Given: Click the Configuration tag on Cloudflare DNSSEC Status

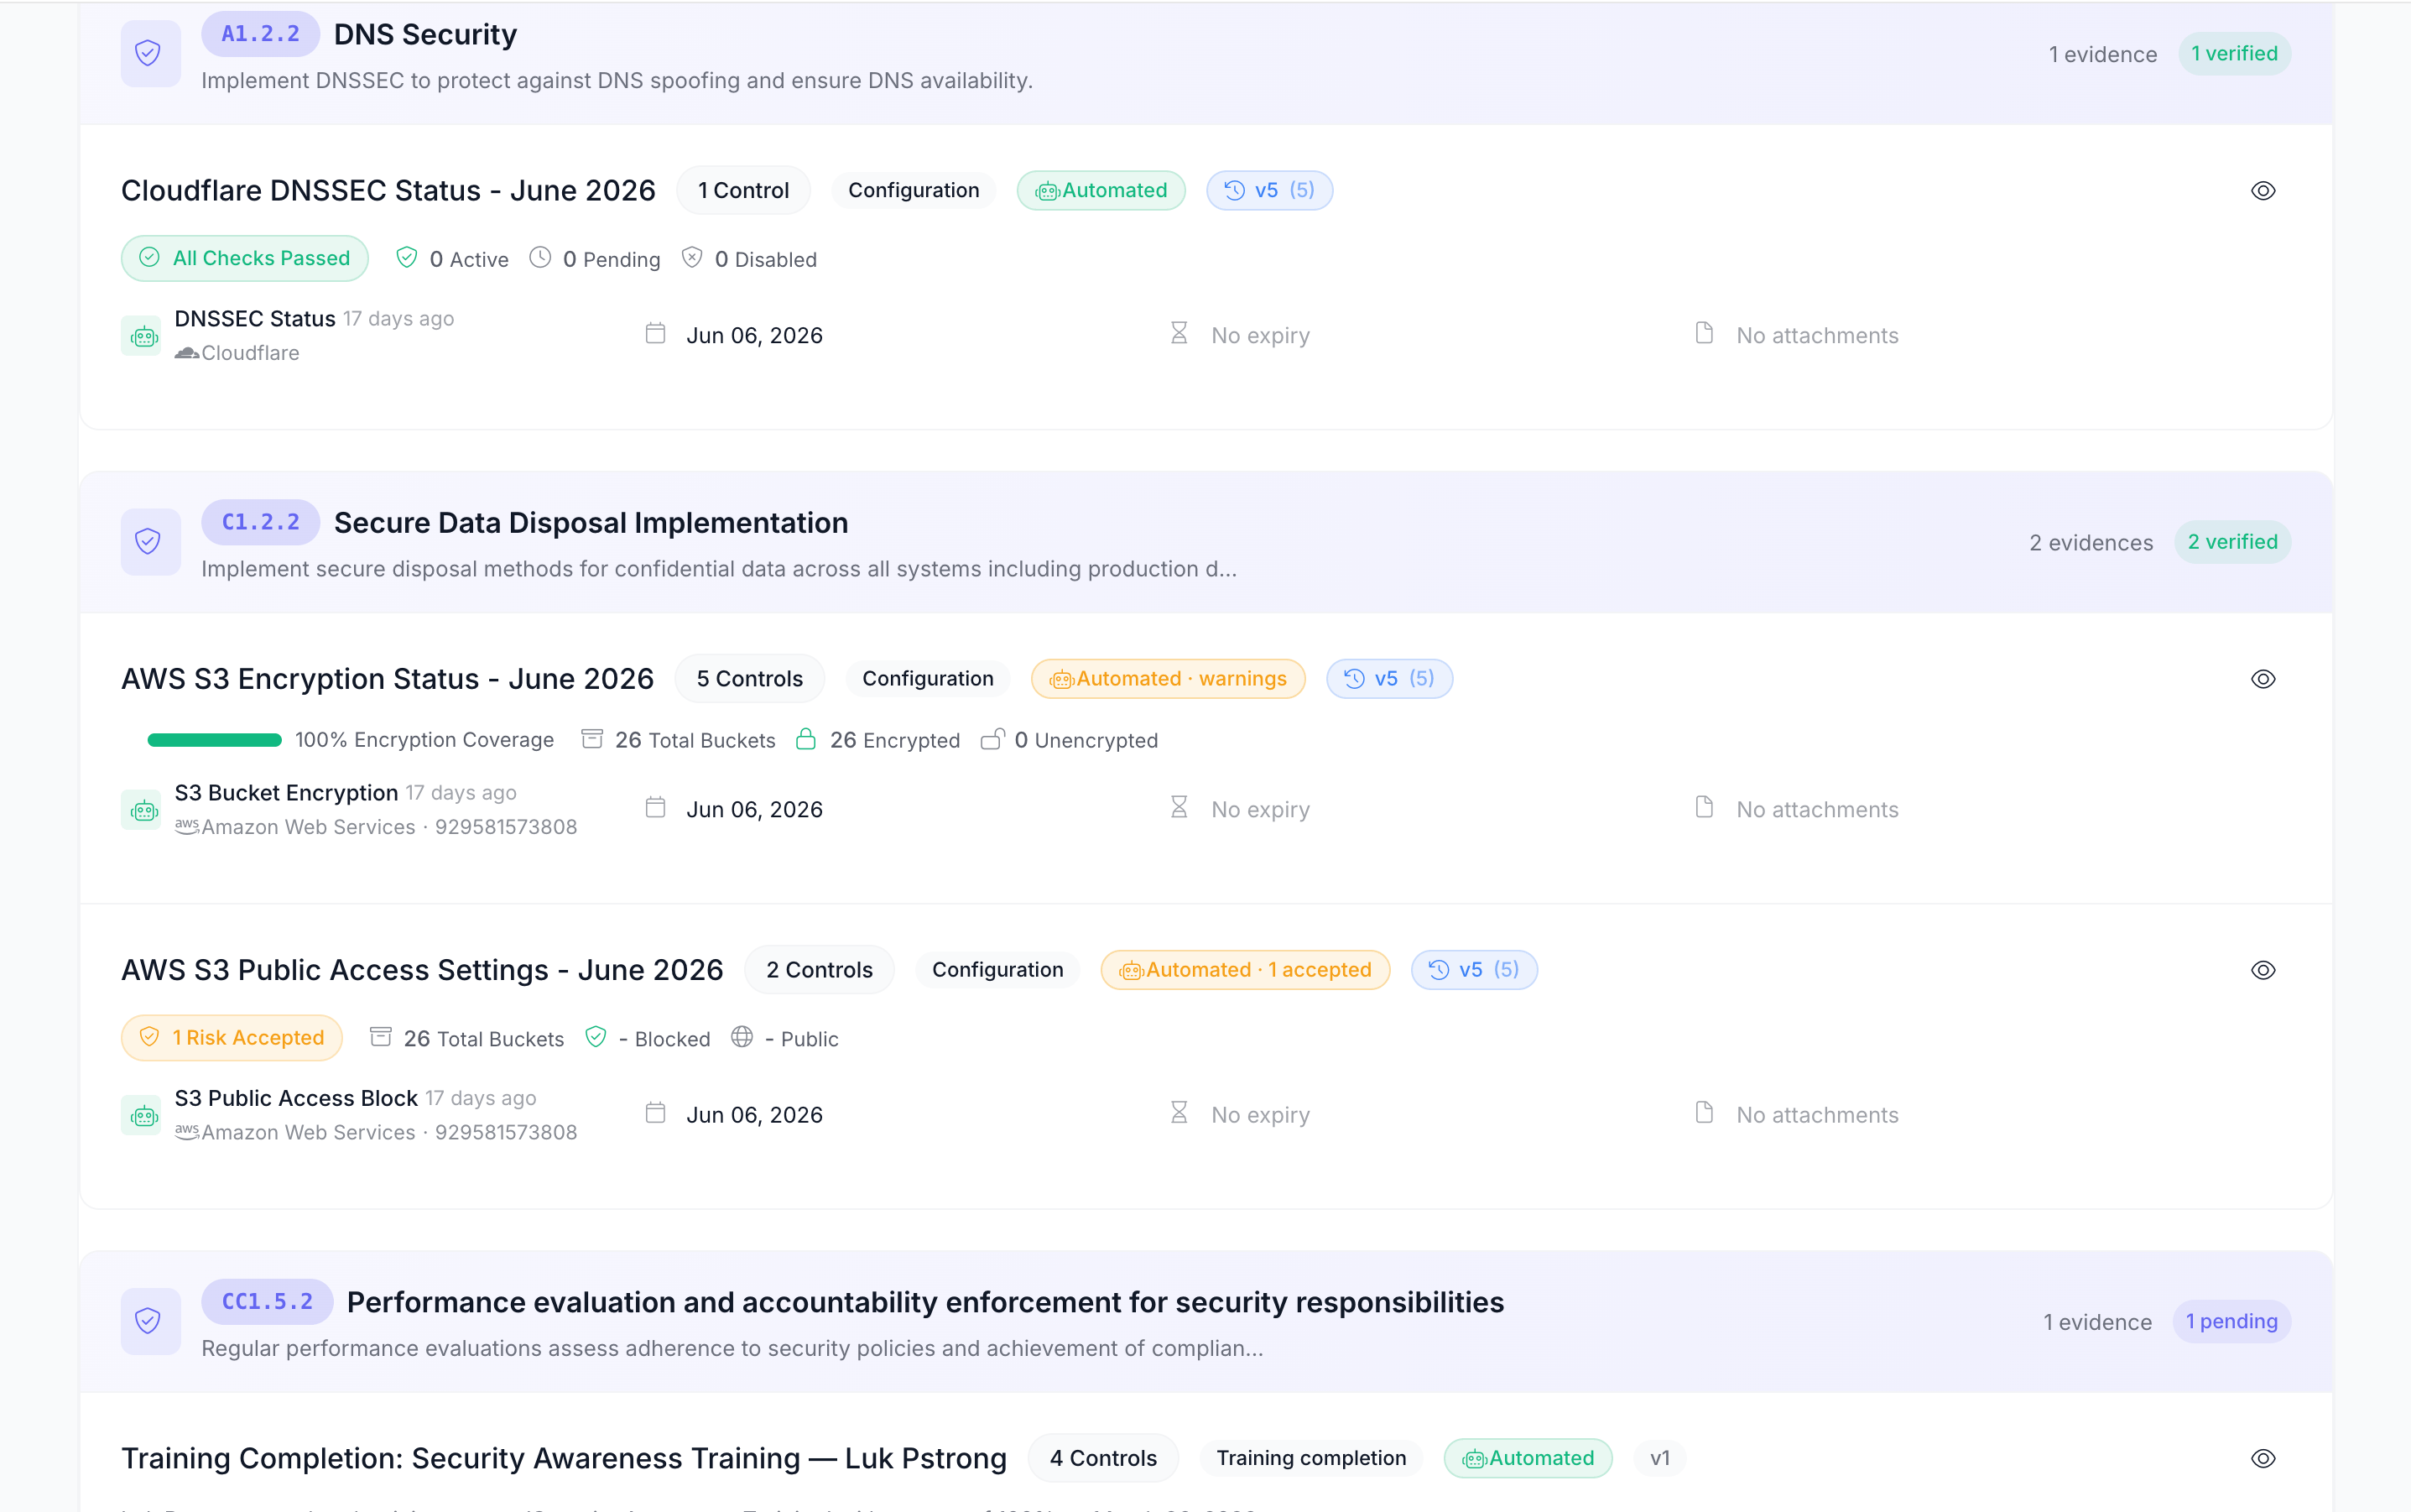Looking at the screenshot, I should [x=914, y=191].
